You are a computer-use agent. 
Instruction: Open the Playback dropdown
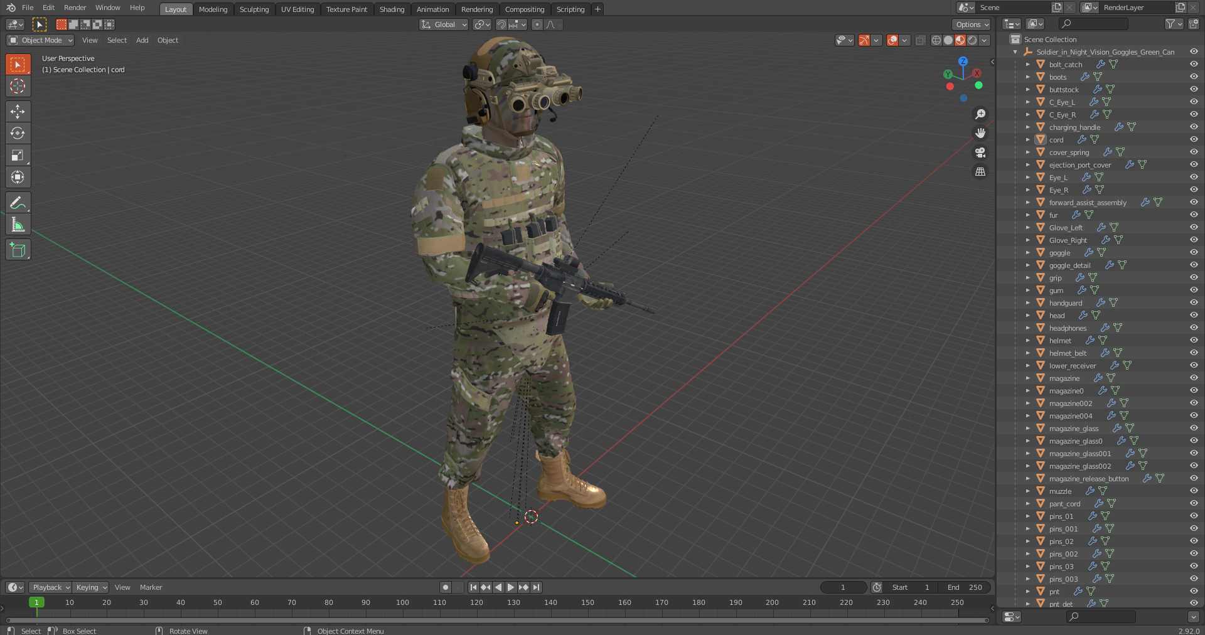coord(50,587)
